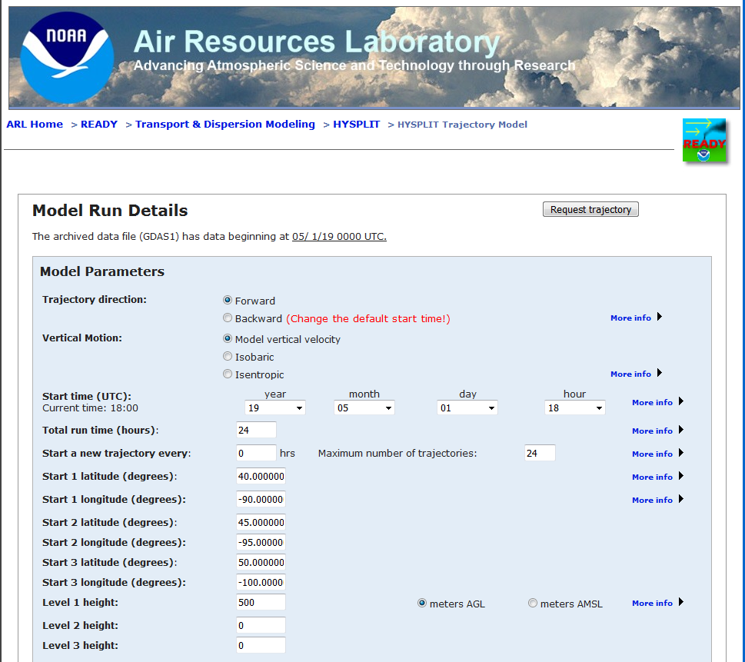Click Start 1 latitude field
The width and height of the screenshot is (745, 662).
pyautogui.click(x=261, y=476)
